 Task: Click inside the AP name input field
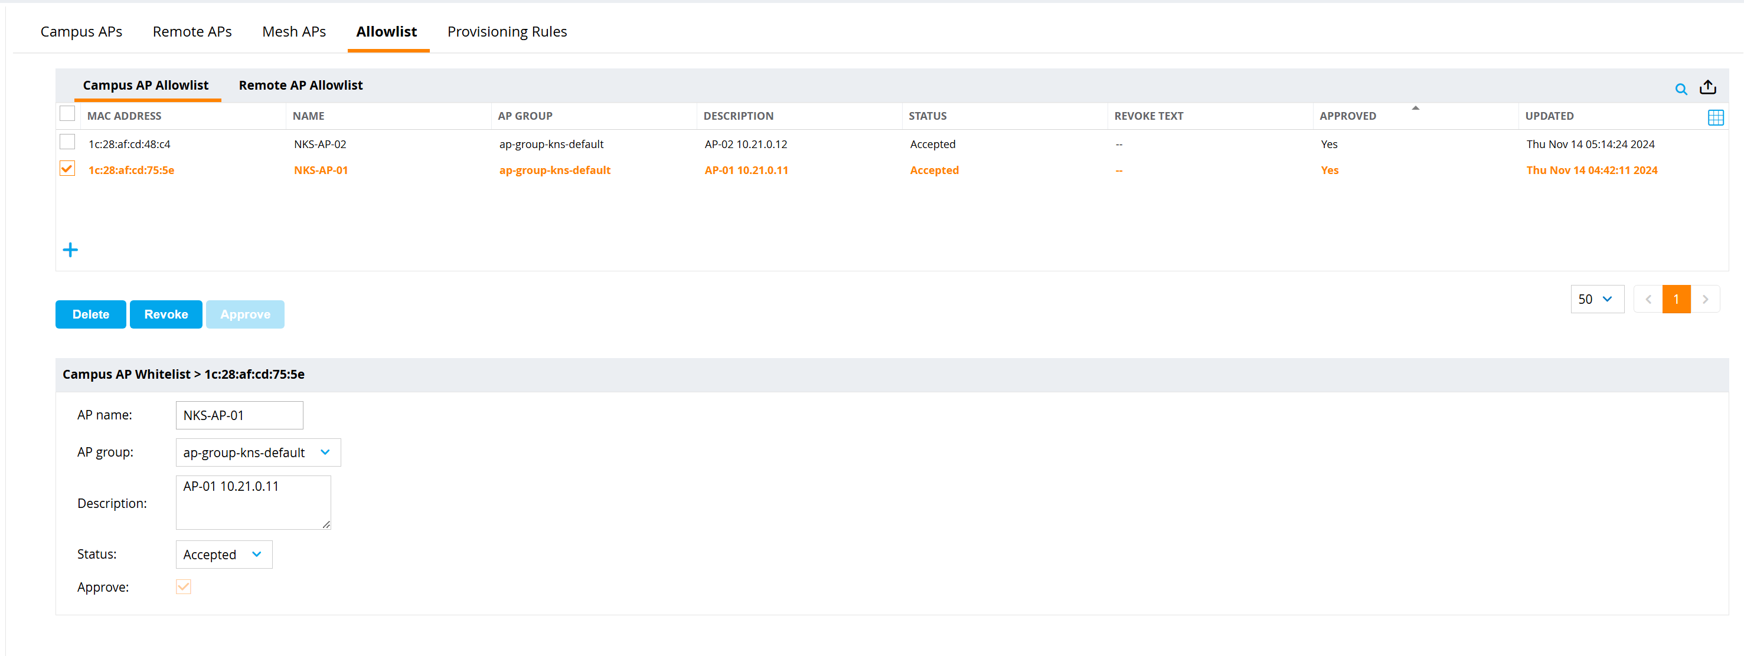pyautogui.click(x=239, y=415)
